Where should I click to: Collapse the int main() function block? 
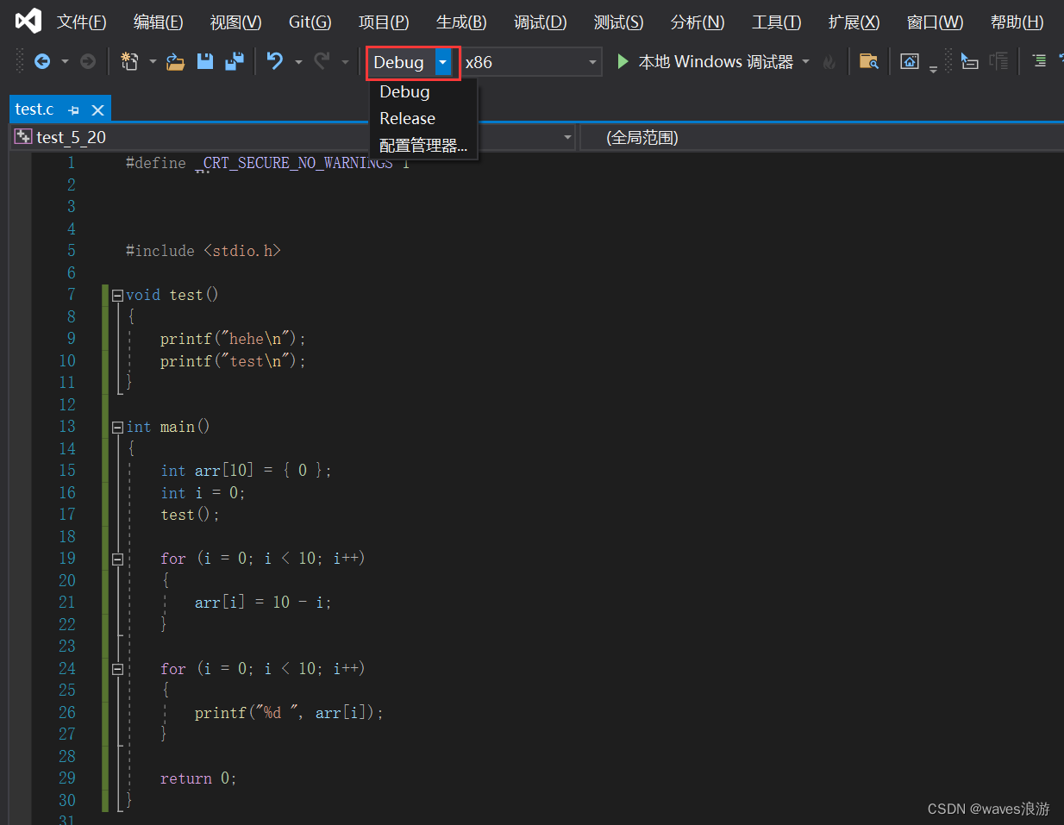pos(117,428)
